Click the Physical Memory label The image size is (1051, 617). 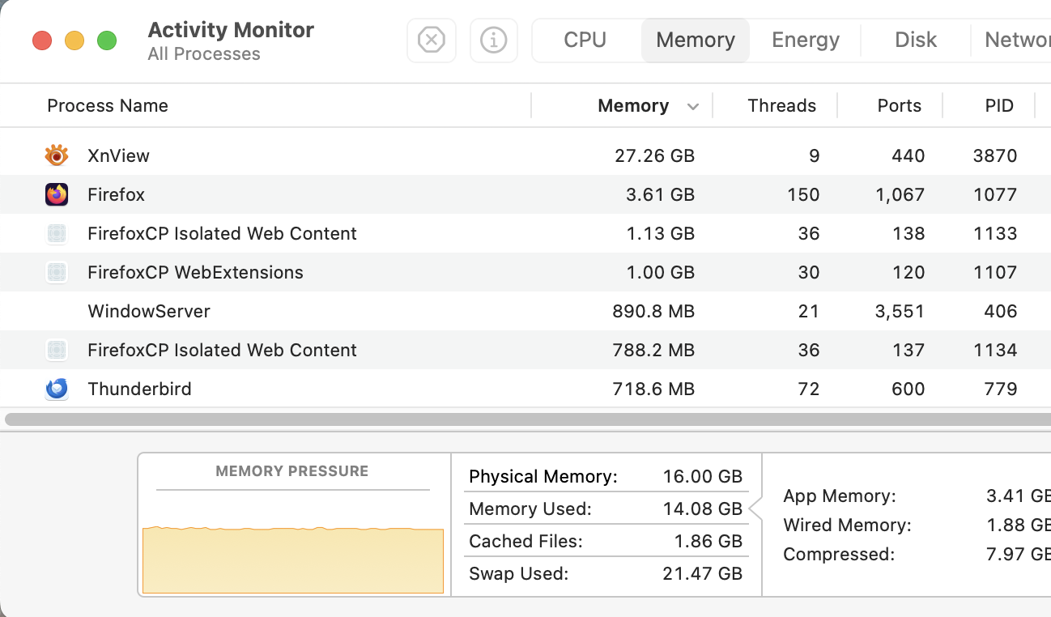(x=543, y=476)
